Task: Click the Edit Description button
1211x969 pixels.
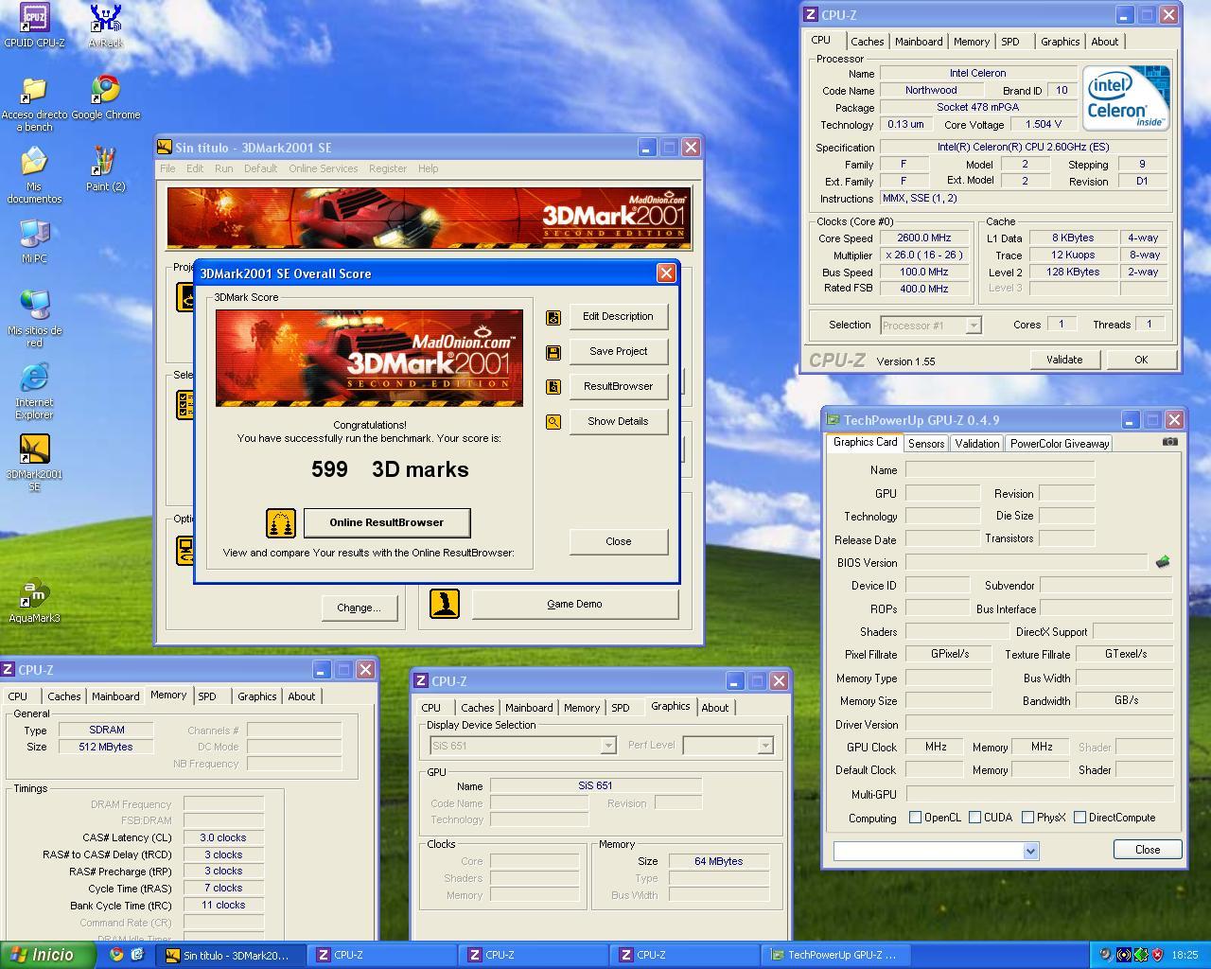Action: click(x=618, y=316)
